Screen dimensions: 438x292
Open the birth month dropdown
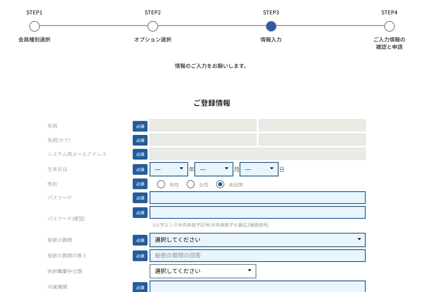[214, 169]
